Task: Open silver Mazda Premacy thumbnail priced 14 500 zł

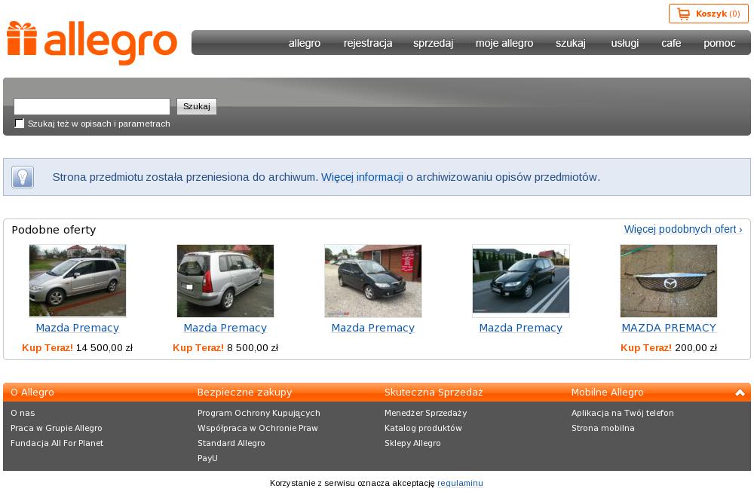Action: (x=78, y=281)
